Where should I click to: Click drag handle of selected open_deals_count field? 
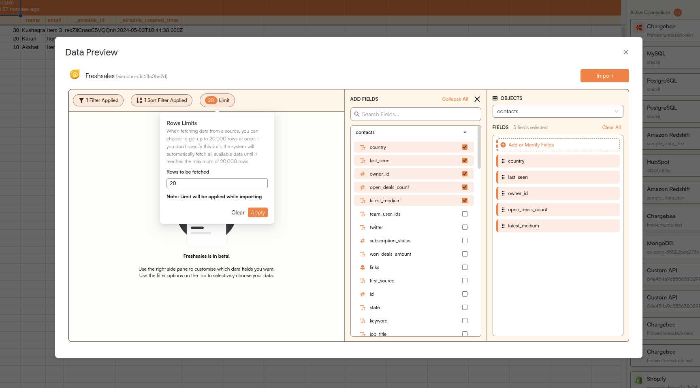(x=503, y=210)
